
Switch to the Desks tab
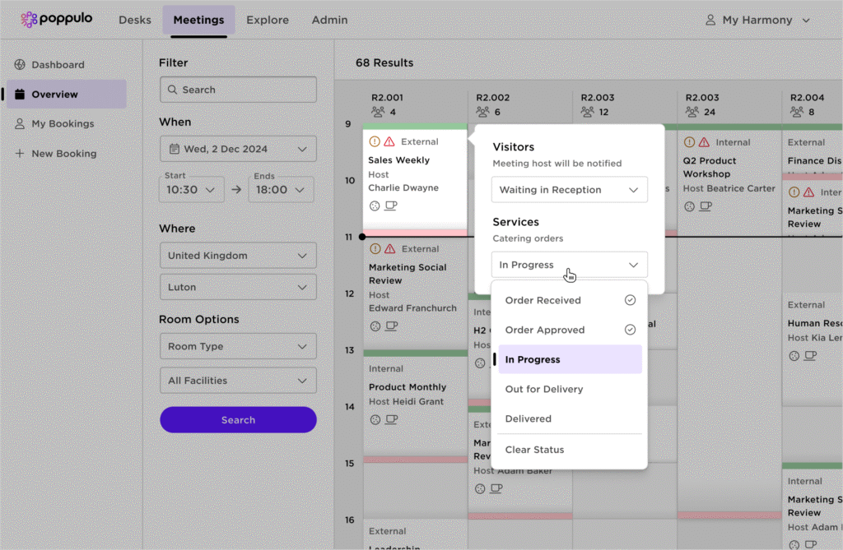pyautogui.click(x=135, y=20)
